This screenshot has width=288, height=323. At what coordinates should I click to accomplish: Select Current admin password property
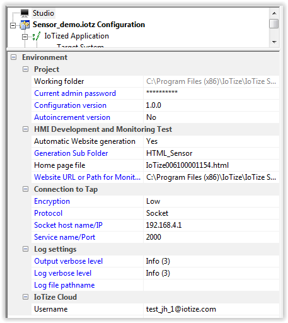(x=75, y=93)
